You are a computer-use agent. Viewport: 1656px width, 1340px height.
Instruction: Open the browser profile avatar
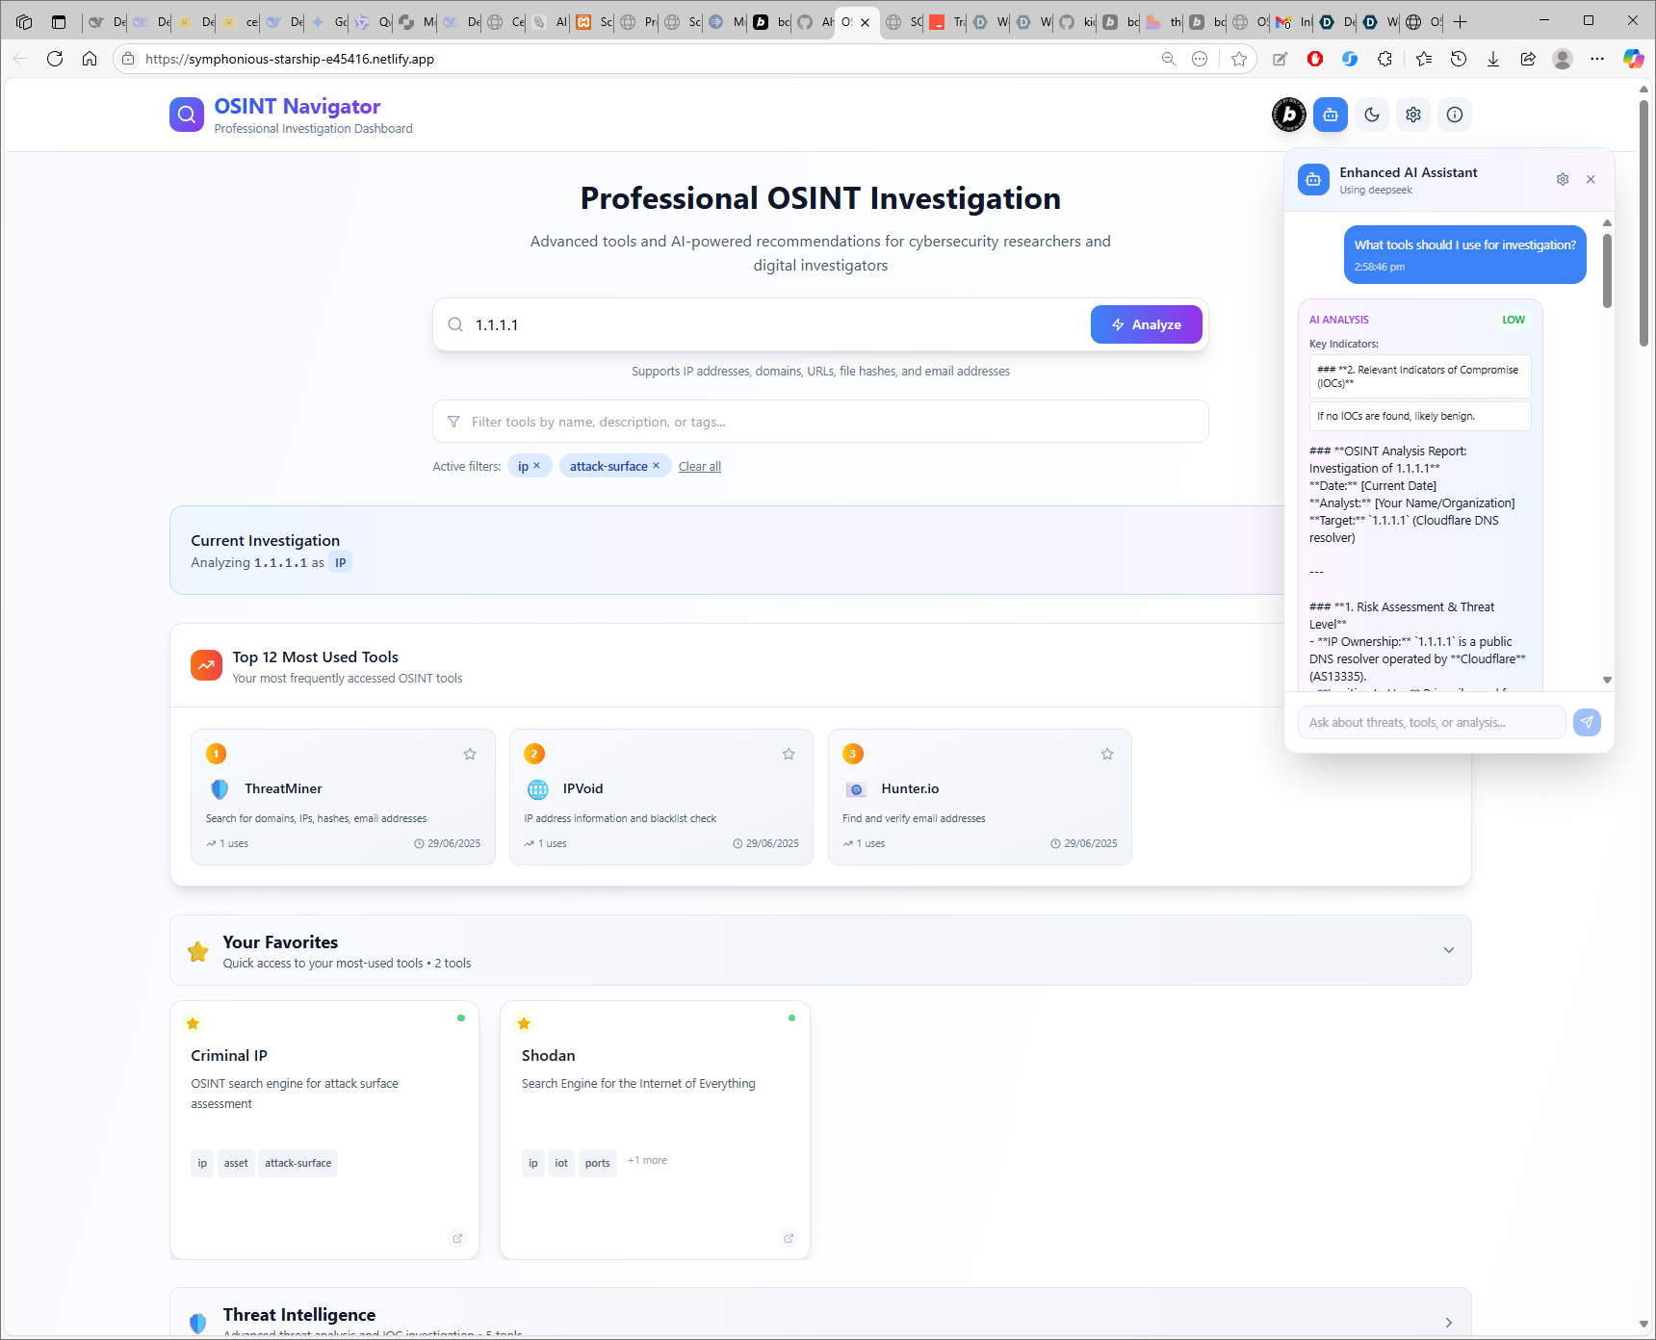click(x=1563, y=59)
